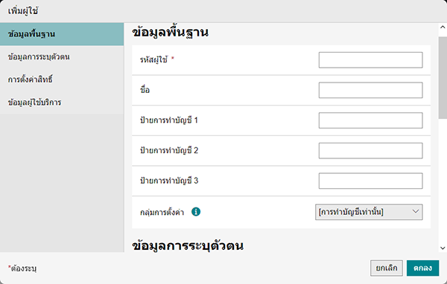Open the การตั้งค่าสิทธิ์ section
Viewport: 447px width, 284px height.
click(62, 80)
